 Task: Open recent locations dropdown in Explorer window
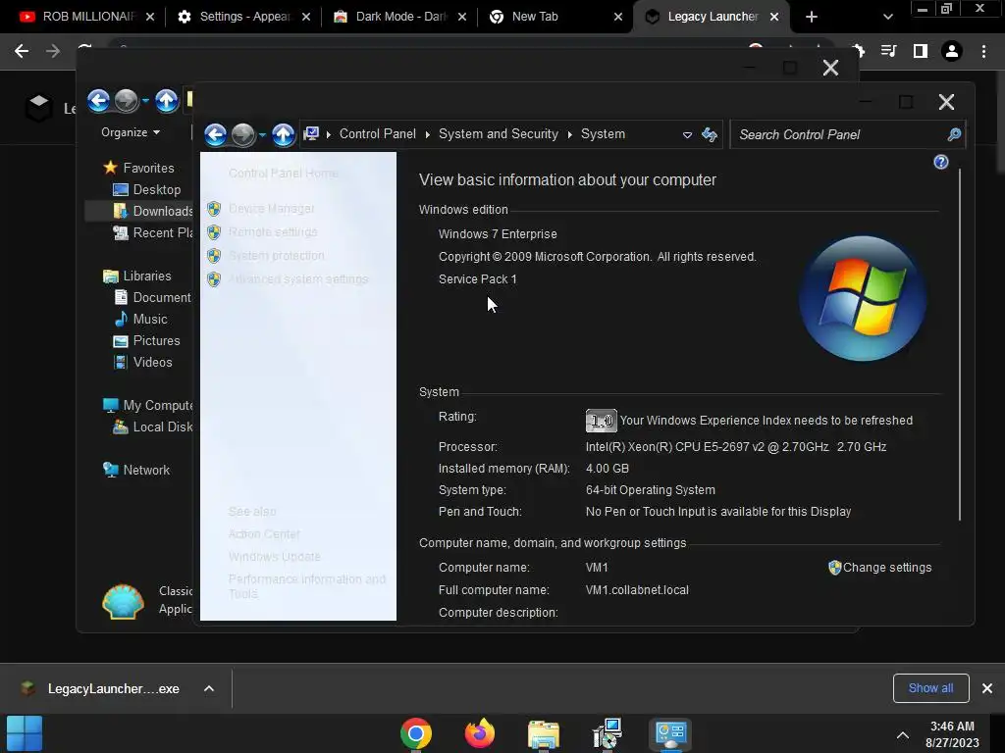coord(145,101)
